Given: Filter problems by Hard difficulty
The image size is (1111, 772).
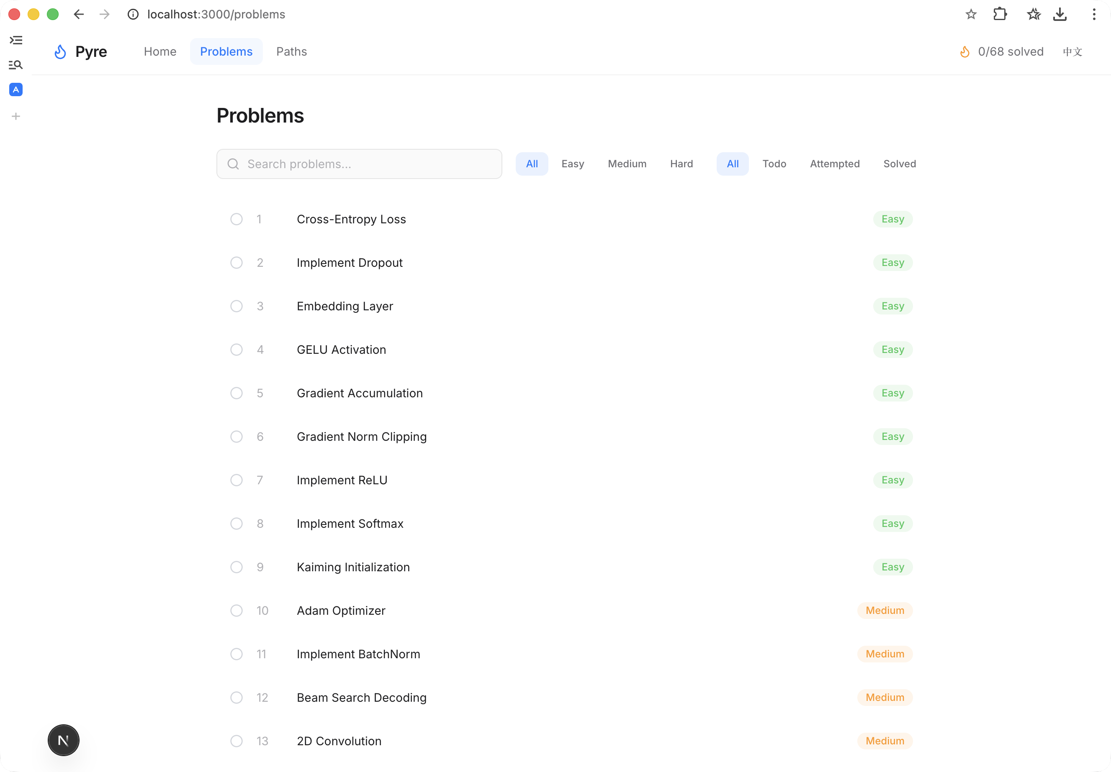Looking at the screenshot, I should pos(682,164).
